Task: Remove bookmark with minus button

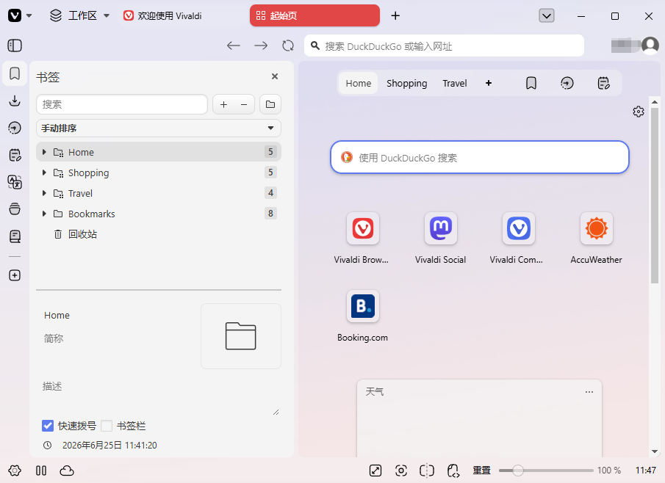Action: pos(244,104)
